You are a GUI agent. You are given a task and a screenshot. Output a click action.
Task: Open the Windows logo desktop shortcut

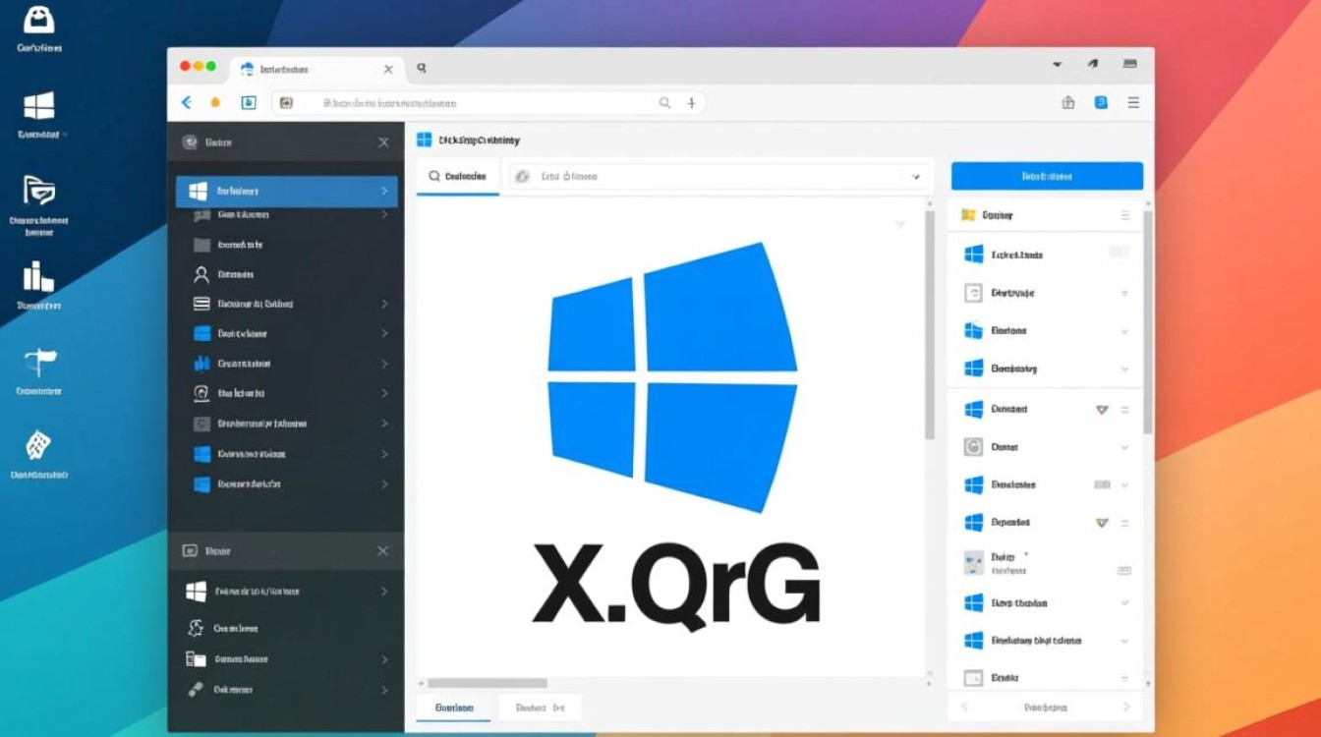pyautogui.click(x=39, y=106)
